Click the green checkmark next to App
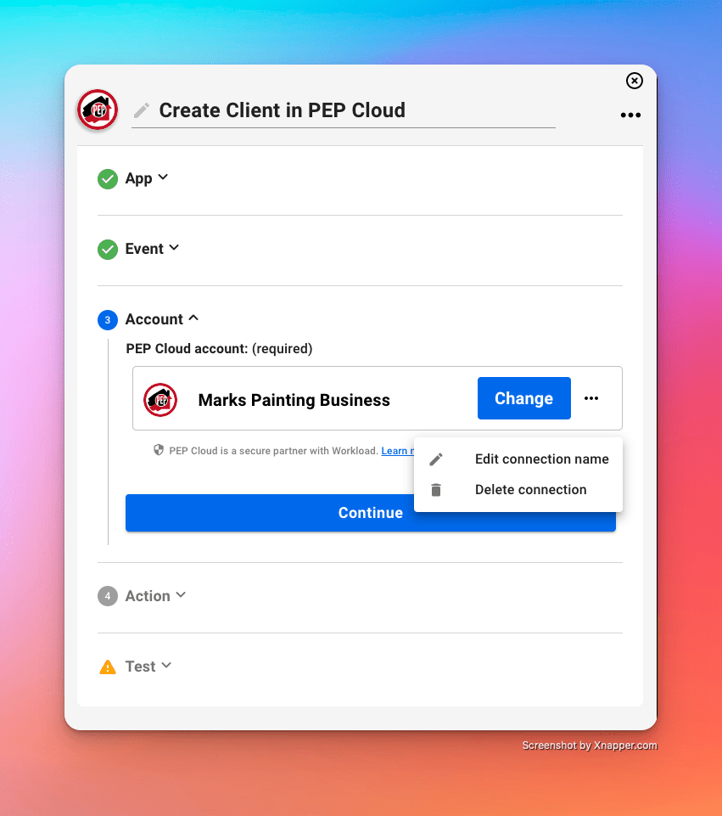 [108, 179]
